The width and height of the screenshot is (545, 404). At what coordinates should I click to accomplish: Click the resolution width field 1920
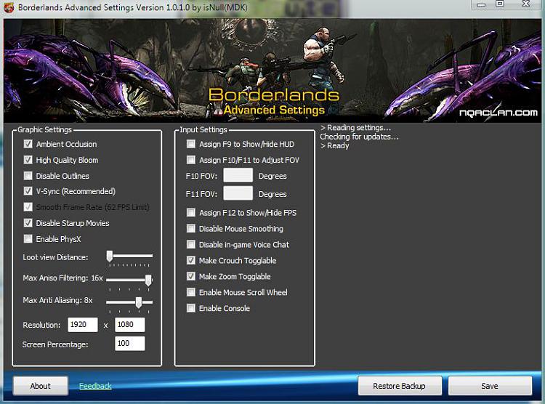click(x=83, y=325)
